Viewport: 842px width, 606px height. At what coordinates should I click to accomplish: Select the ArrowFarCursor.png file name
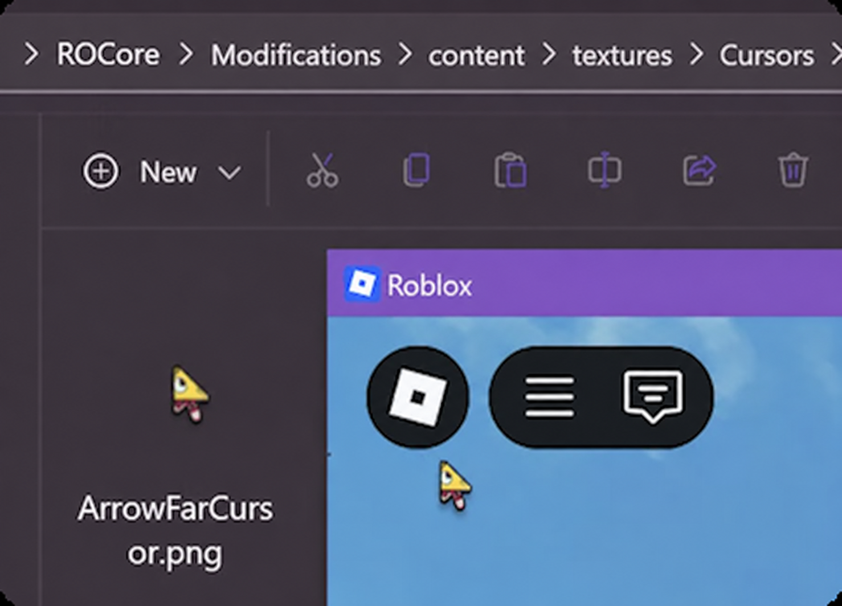pyautogui.click(x=175, y=531)
